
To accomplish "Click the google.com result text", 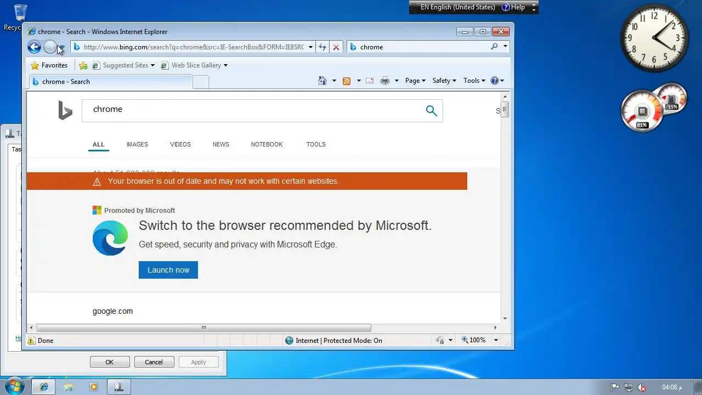I will [112, 311].
